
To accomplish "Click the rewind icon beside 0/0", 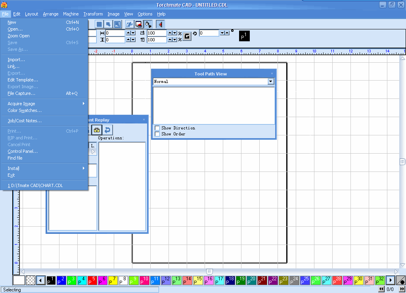I will click(x=381, y=289).
